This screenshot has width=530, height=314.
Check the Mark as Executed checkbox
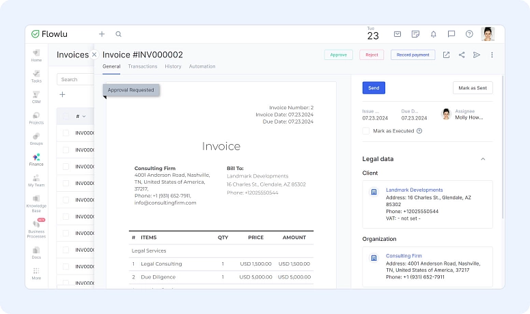[x=366, y=131]
